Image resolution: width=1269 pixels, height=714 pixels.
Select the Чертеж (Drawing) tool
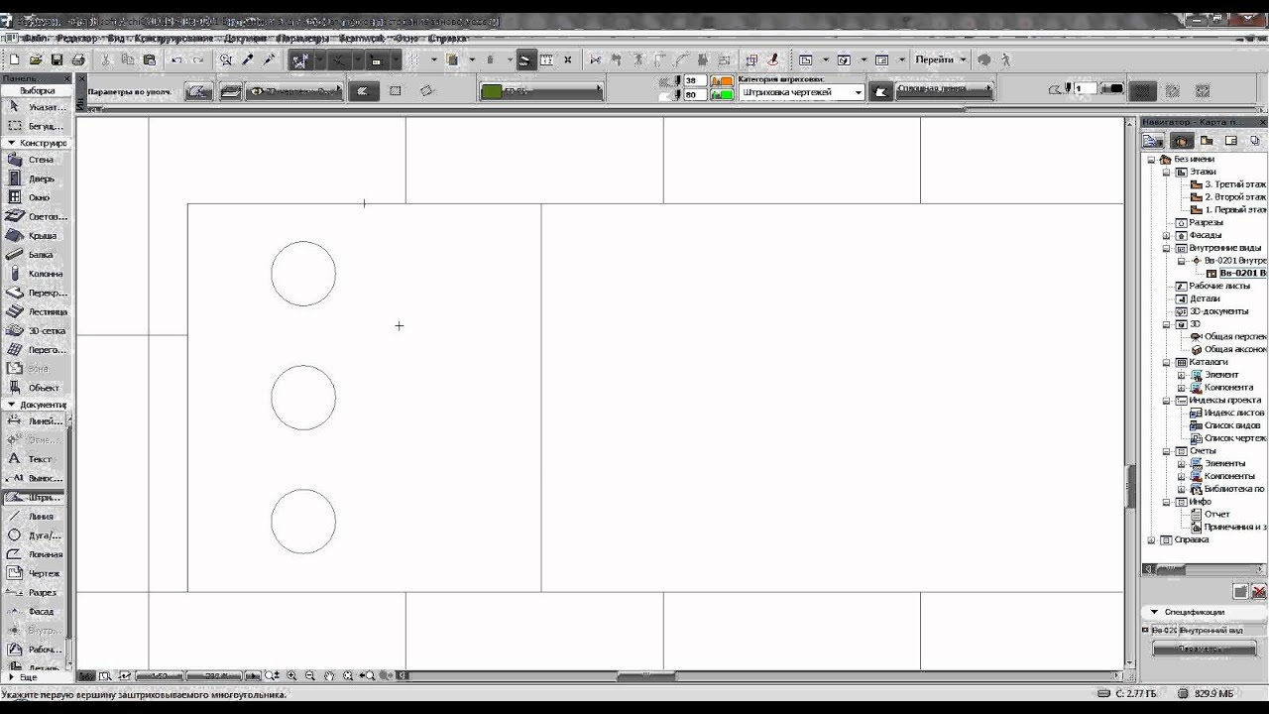click(x=35, y=573)
